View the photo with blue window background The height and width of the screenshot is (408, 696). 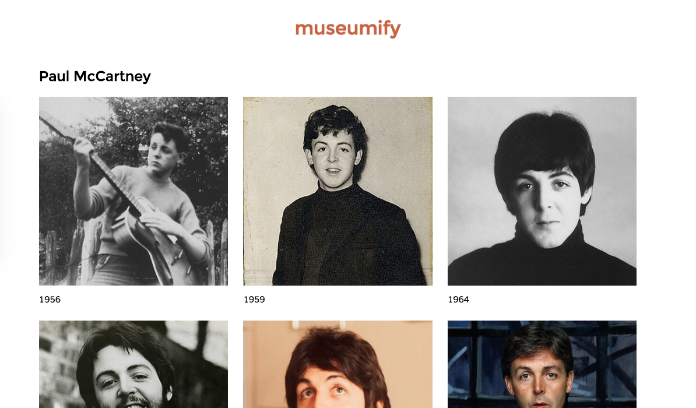tap(542, 364)
